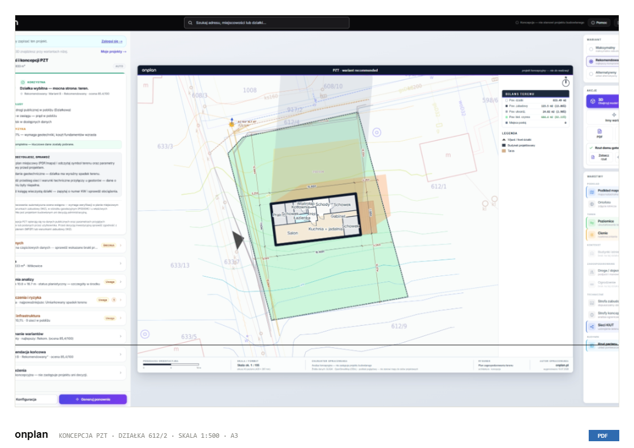Expand the rekomendacja końcowa row

pyautogui.click(x=70, y=354)
